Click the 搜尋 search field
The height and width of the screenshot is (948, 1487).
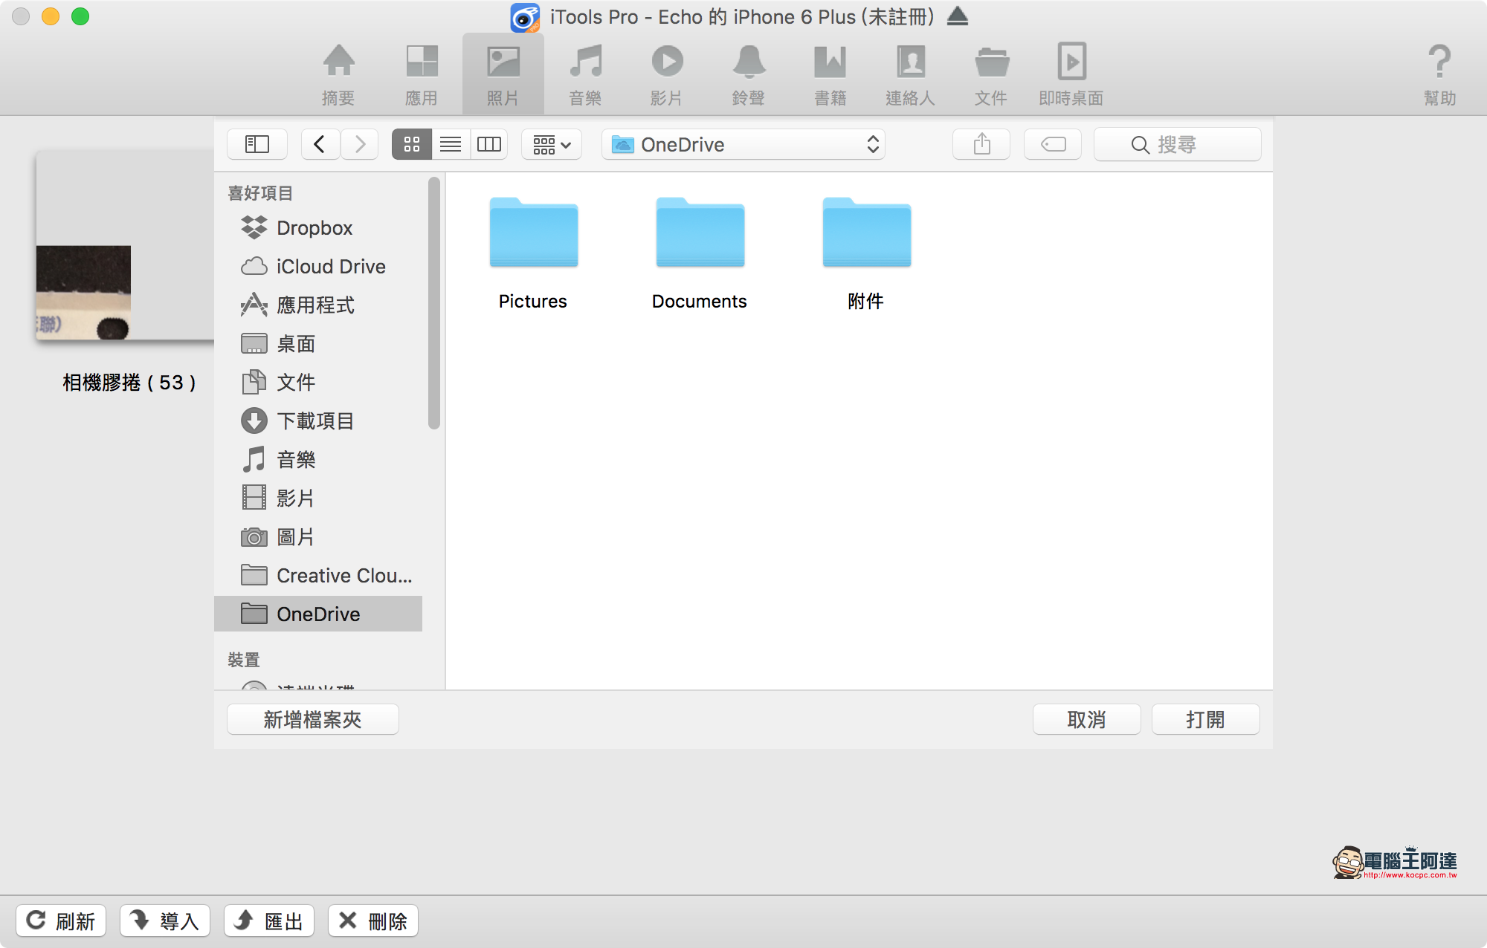1178,144
